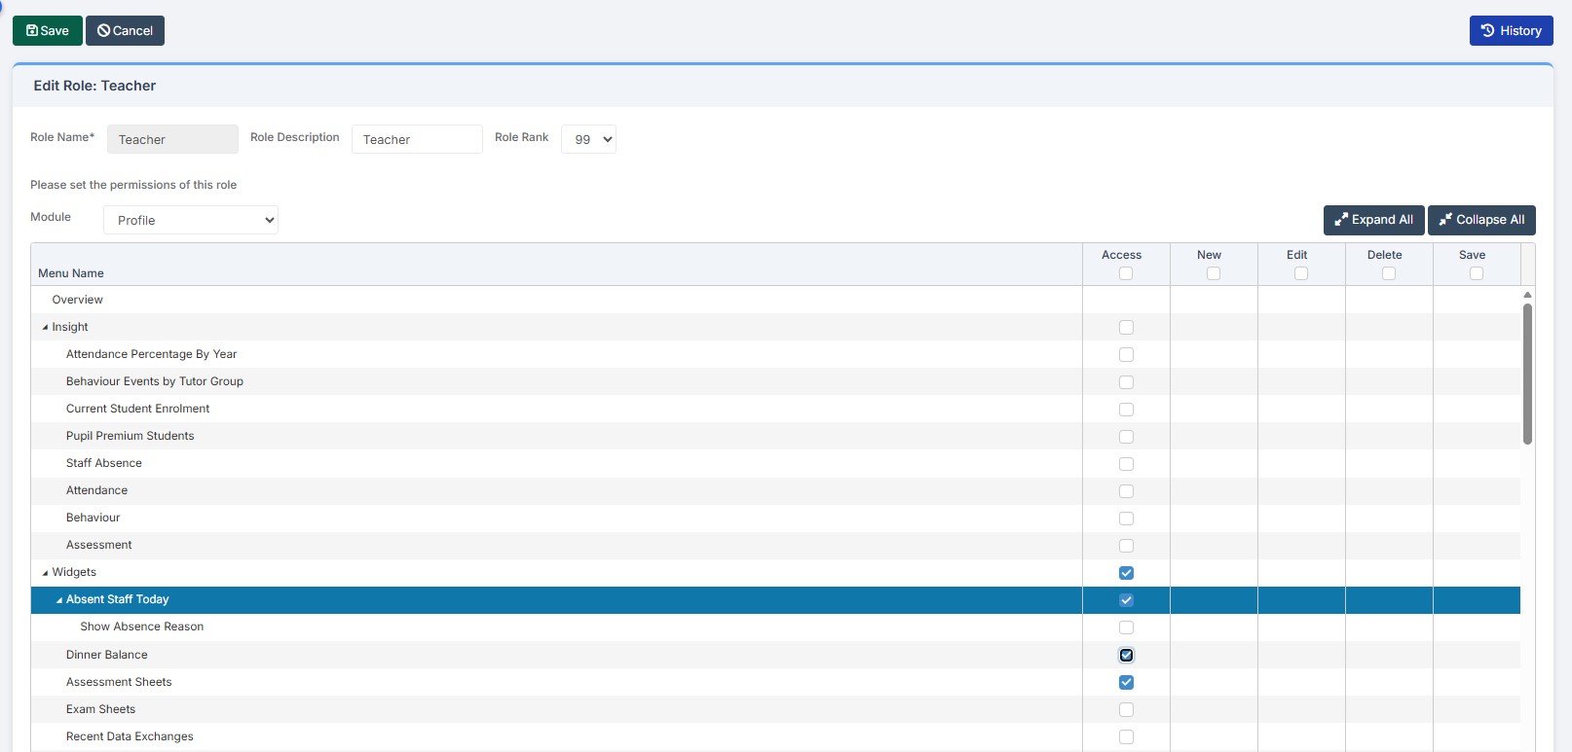1572x752 pixels.
Task: Click Collapse All arrows icon button
Action: coord(1481,220)
